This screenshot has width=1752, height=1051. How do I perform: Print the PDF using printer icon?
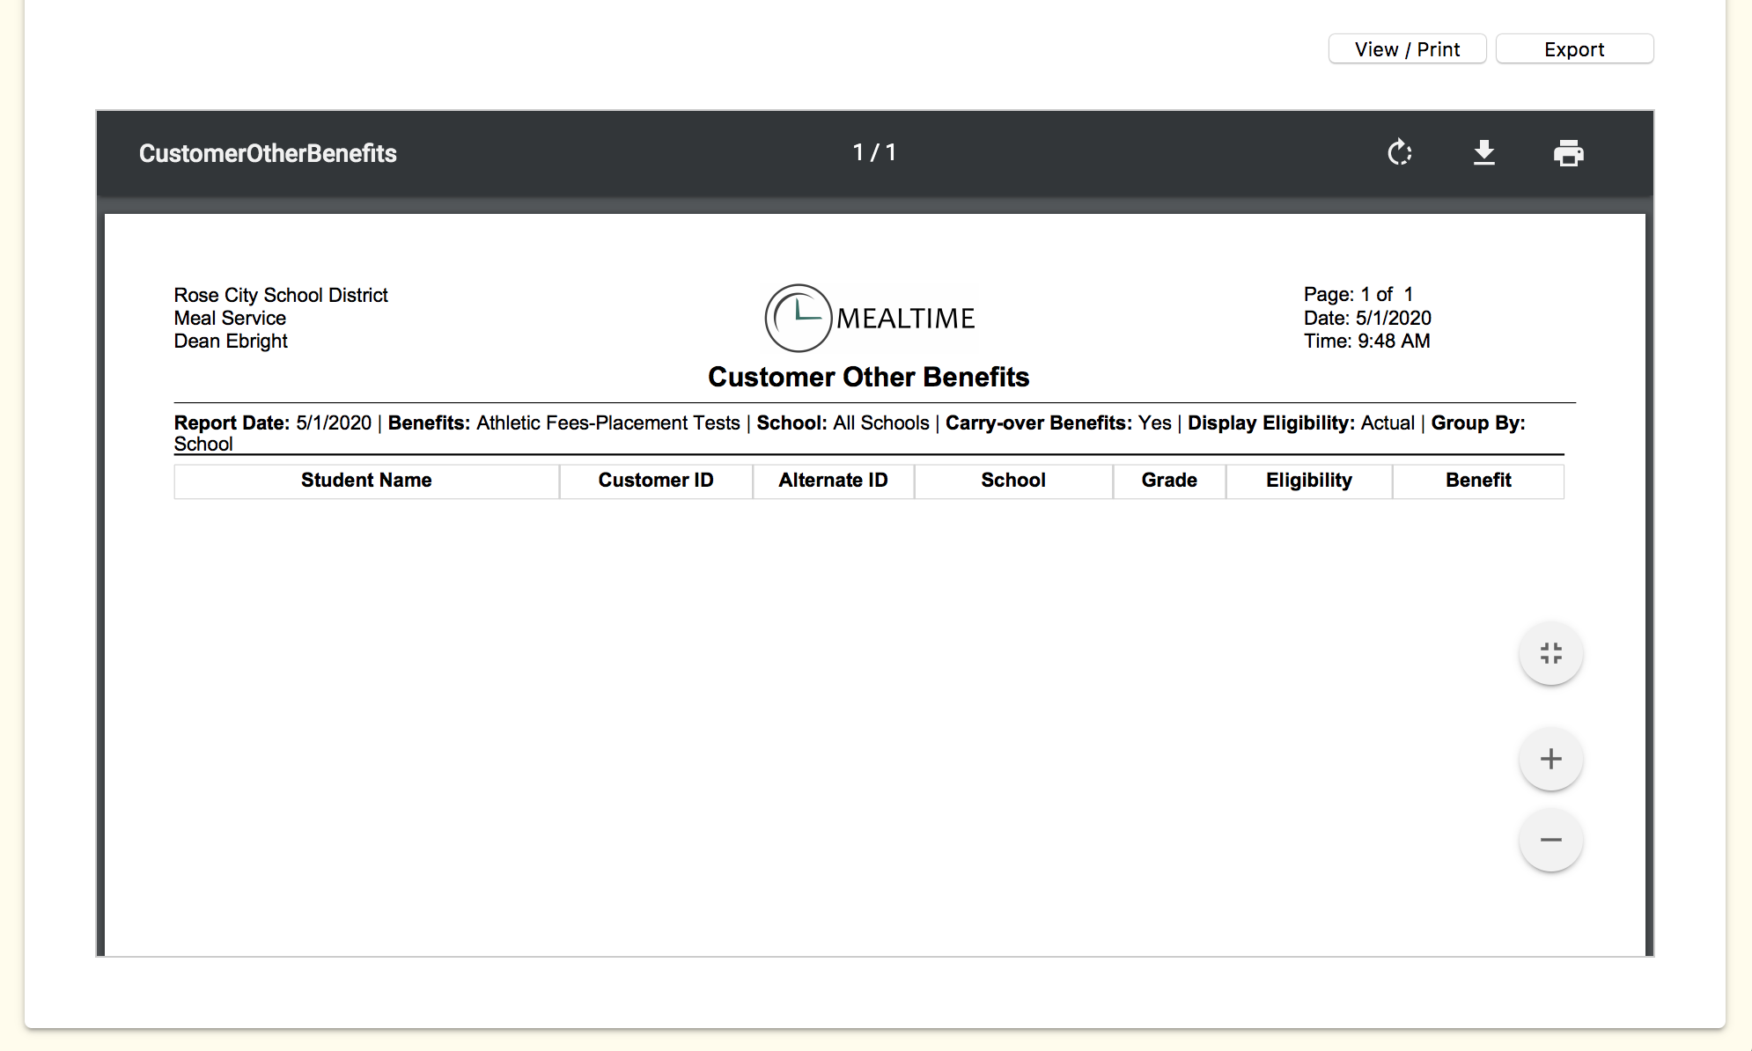1568,153
